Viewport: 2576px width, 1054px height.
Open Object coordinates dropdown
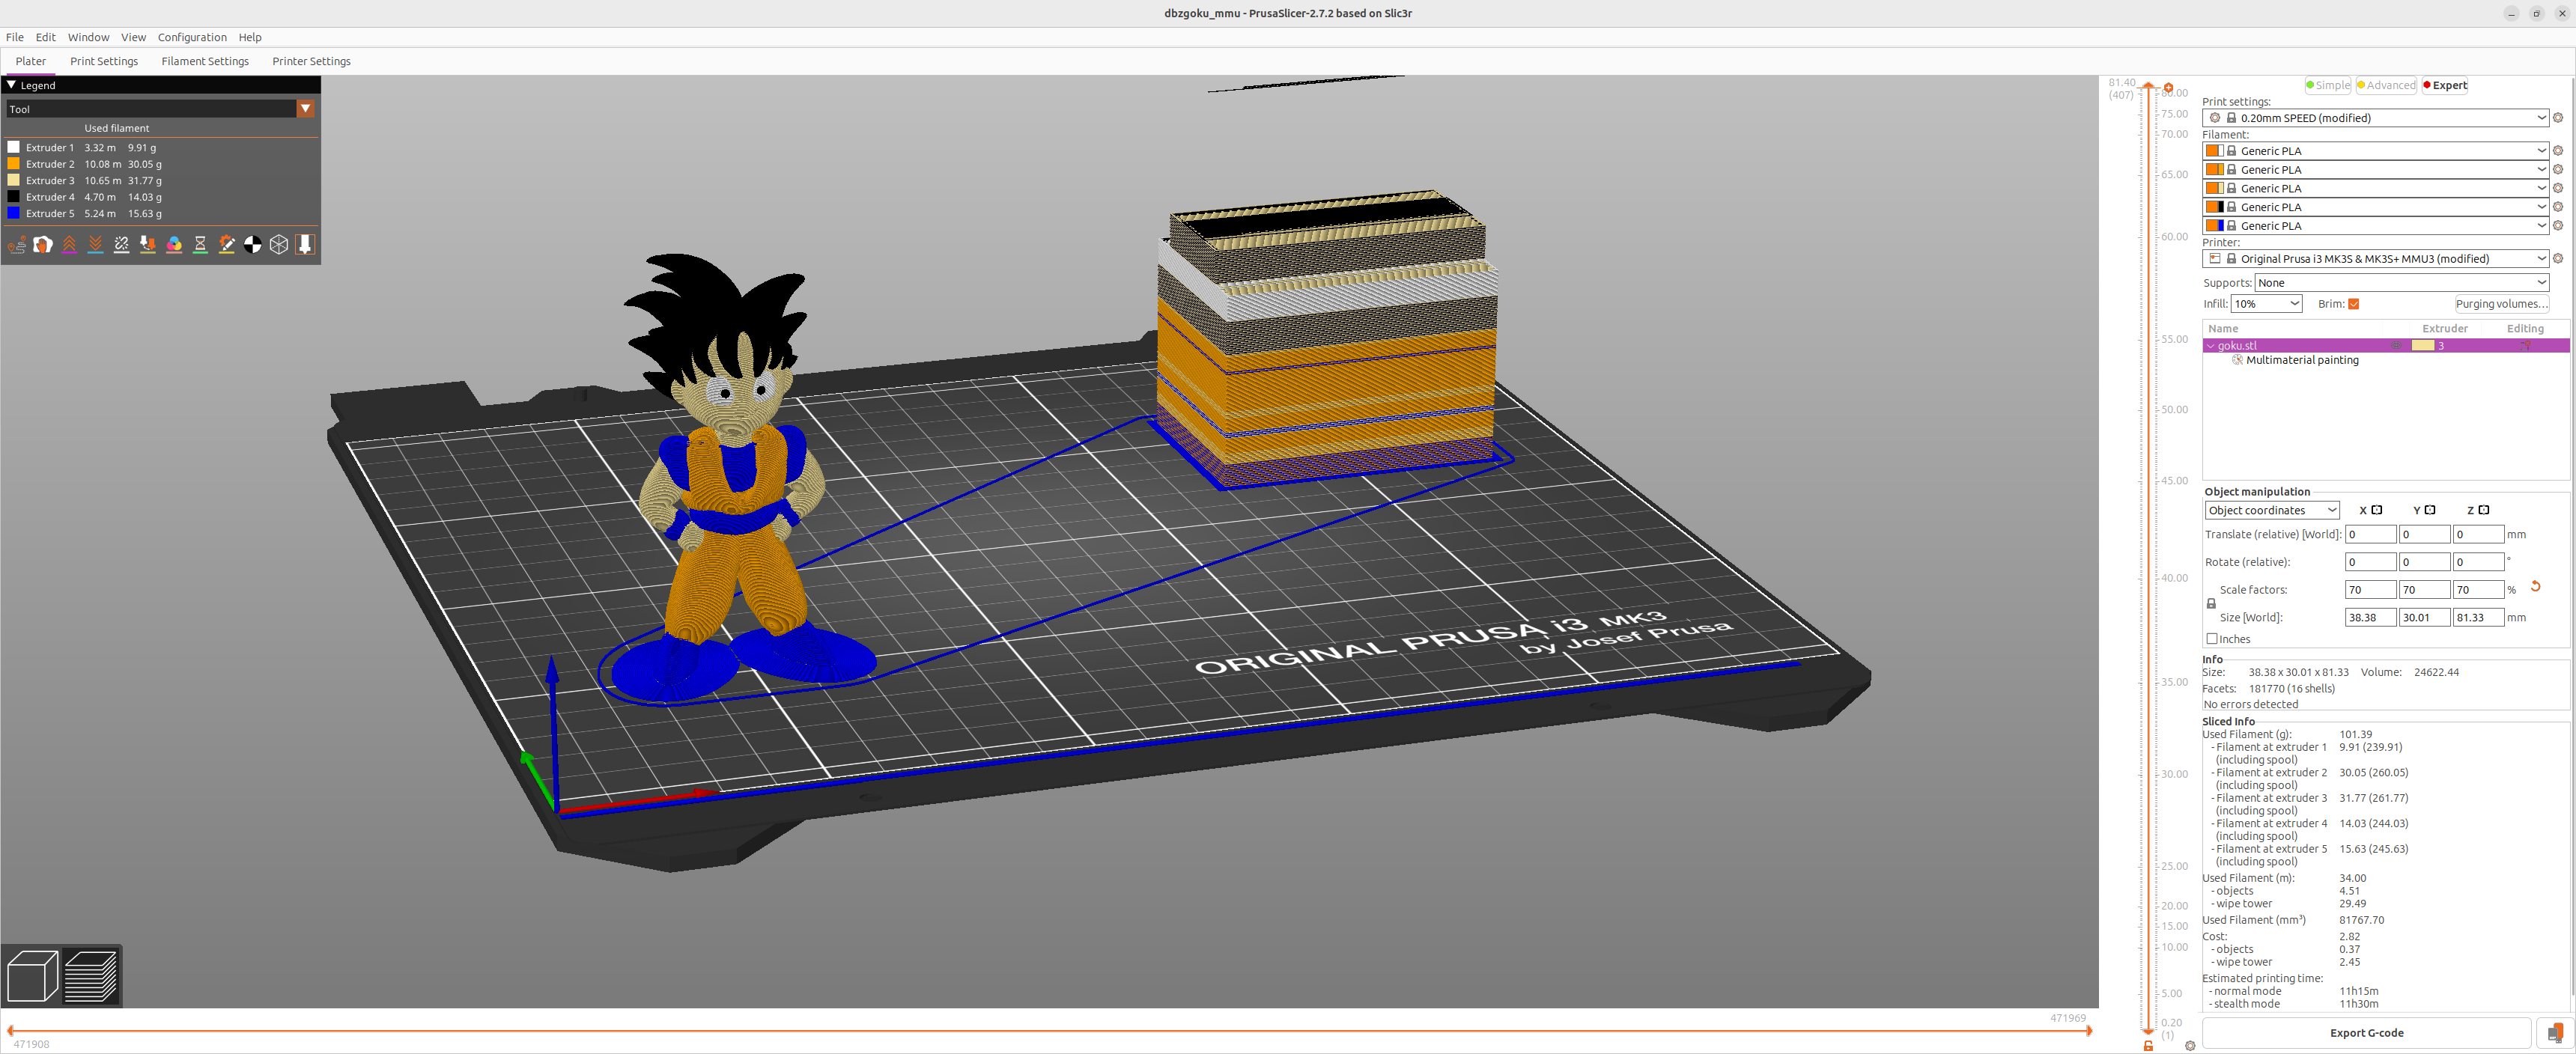tap(2272, 510)
